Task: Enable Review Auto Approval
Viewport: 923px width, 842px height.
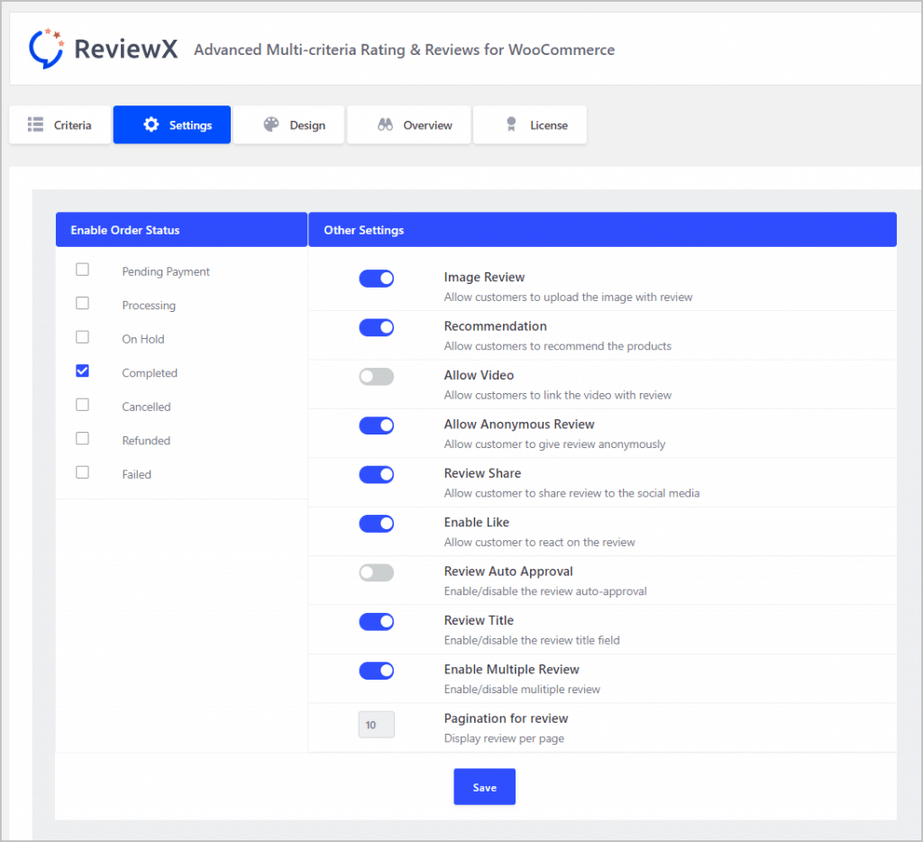Action: (376, 572)
